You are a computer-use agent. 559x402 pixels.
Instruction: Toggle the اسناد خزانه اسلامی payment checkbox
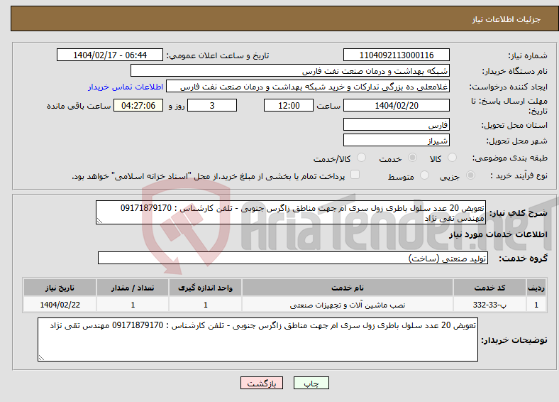tap(355, 175)
